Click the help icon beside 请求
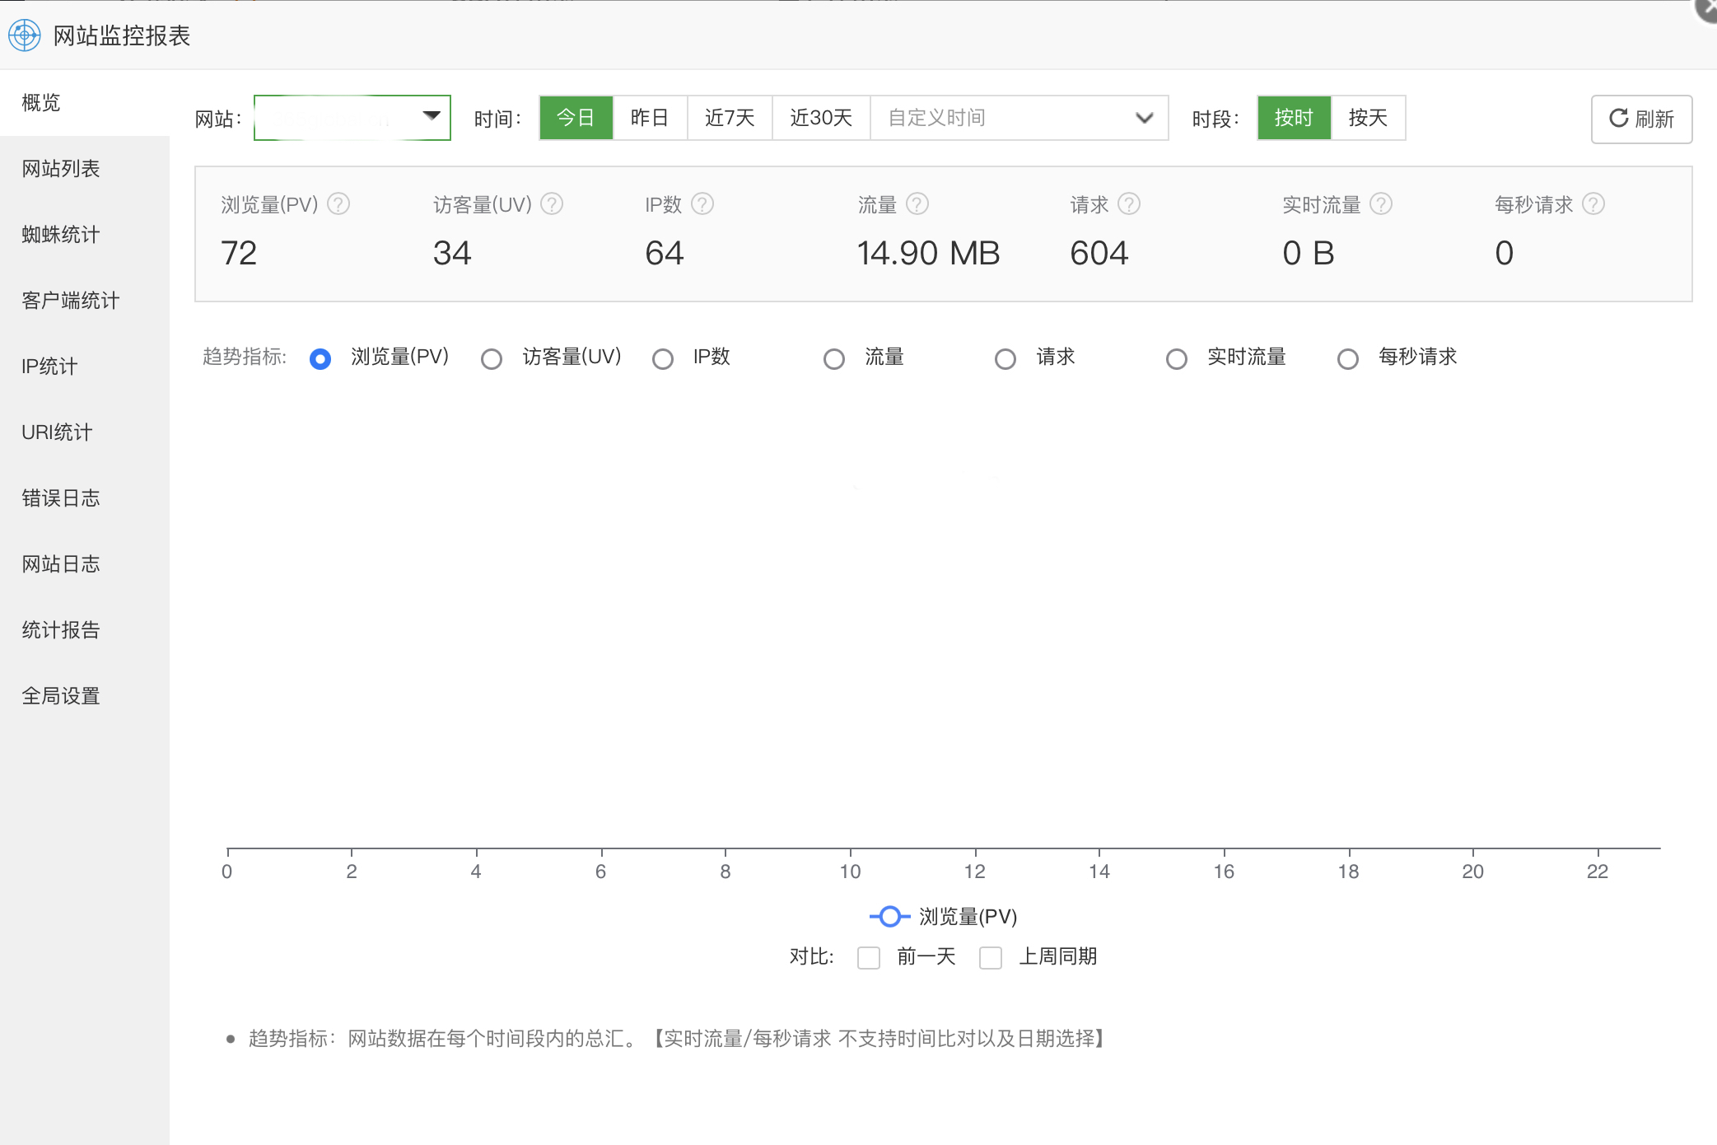 tap(1129, 203)
